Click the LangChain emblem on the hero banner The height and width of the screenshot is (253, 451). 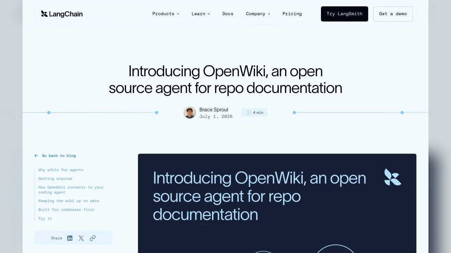(393, 177)
